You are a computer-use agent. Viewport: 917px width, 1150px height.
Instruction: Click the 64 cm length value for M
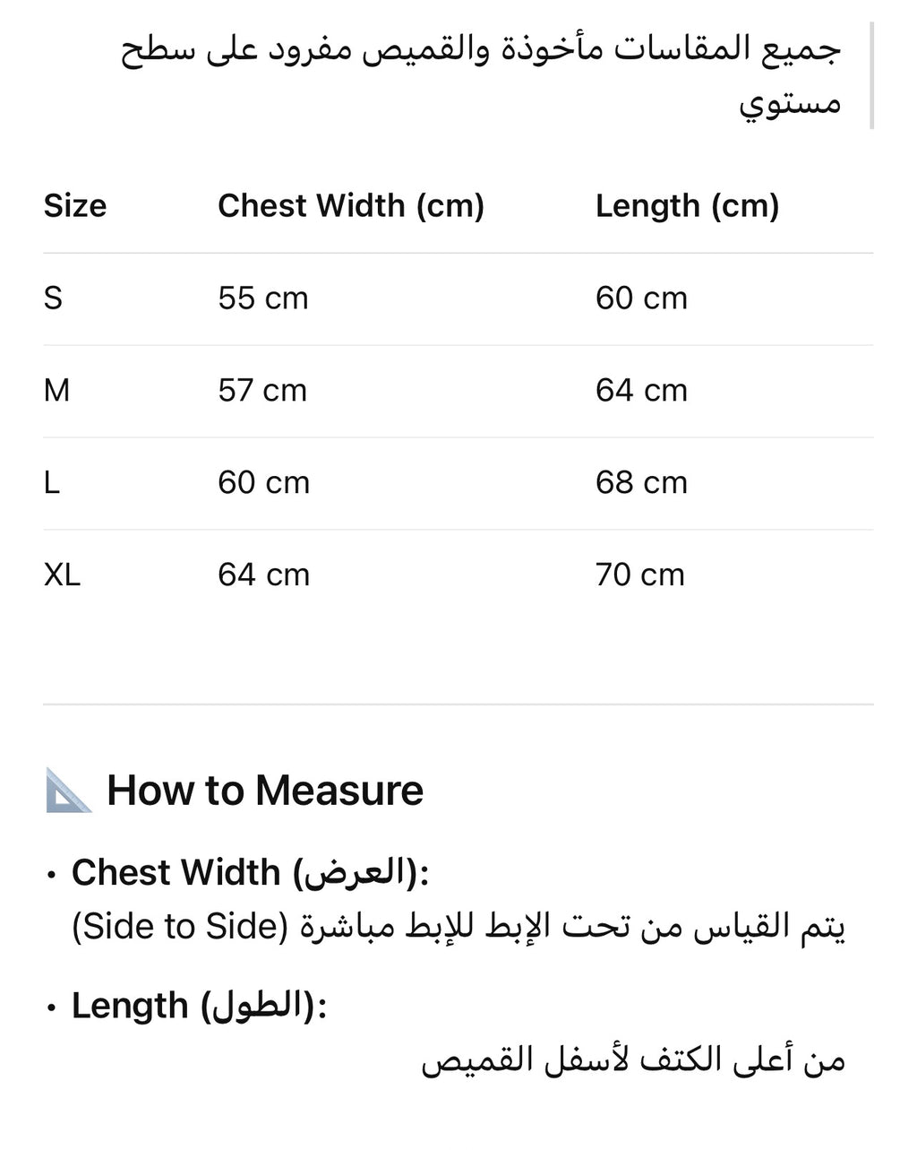642,391
